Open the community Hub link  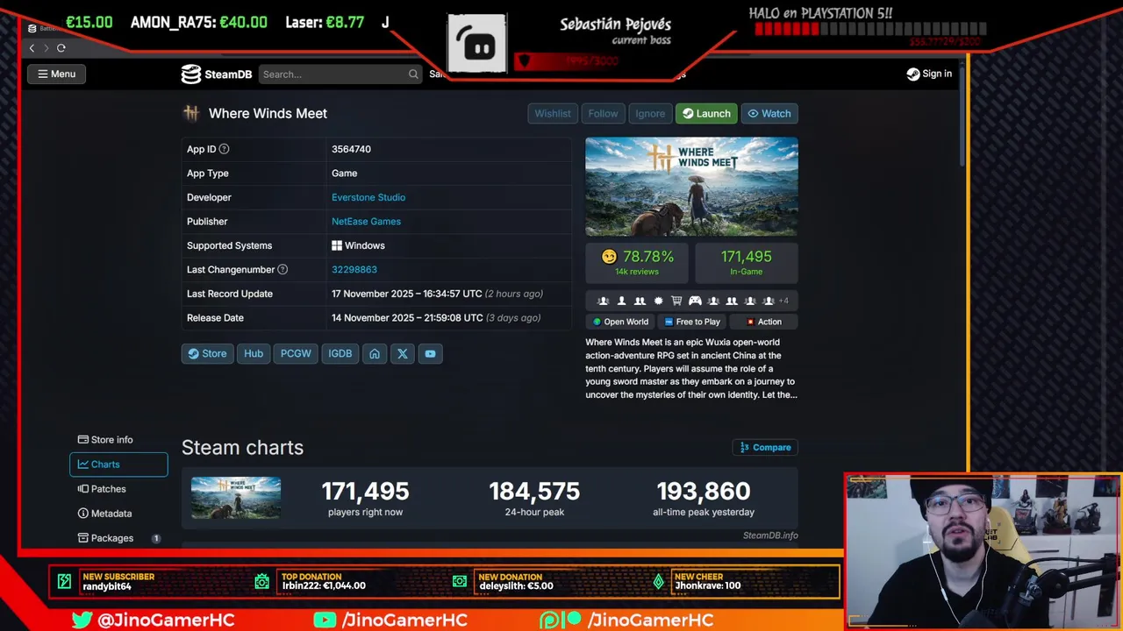click(x=254, y=353)
